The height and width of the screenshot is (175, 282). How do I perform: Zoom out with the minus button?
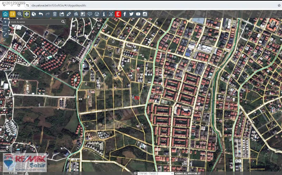pyautogui.click(x=5, y=29)
